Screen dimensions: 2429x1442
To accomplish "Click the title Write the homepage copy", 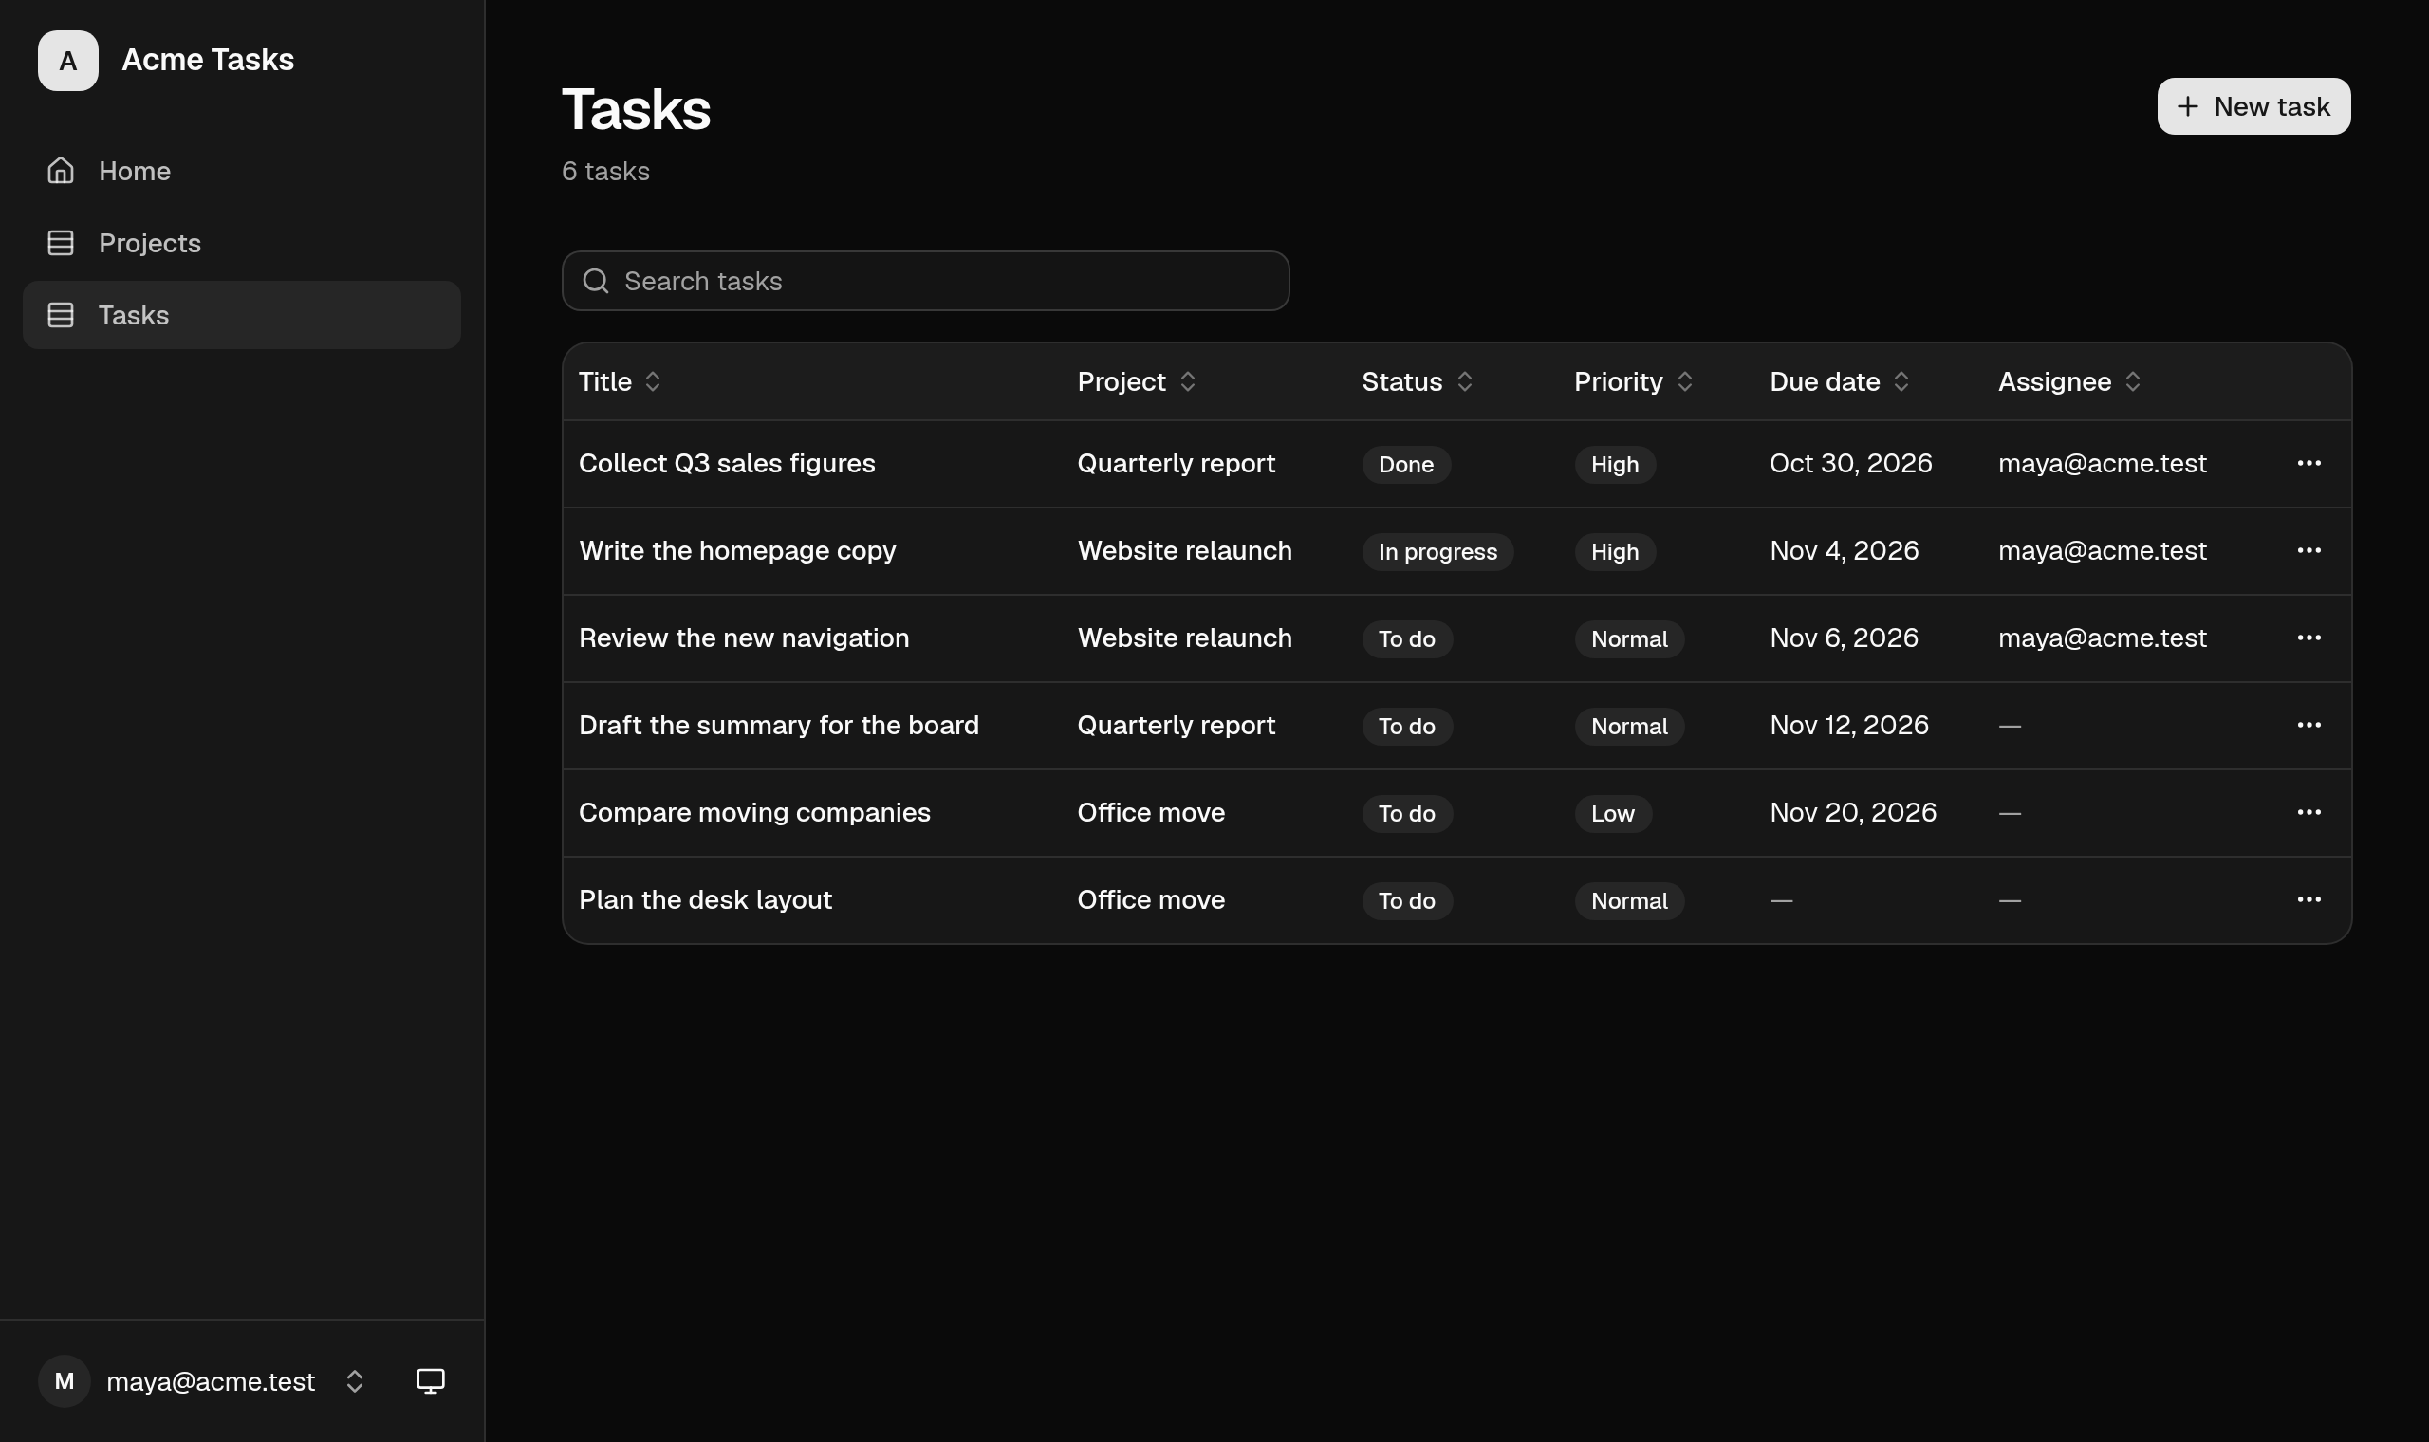I will pyautogui.click(x=737, y=551).
